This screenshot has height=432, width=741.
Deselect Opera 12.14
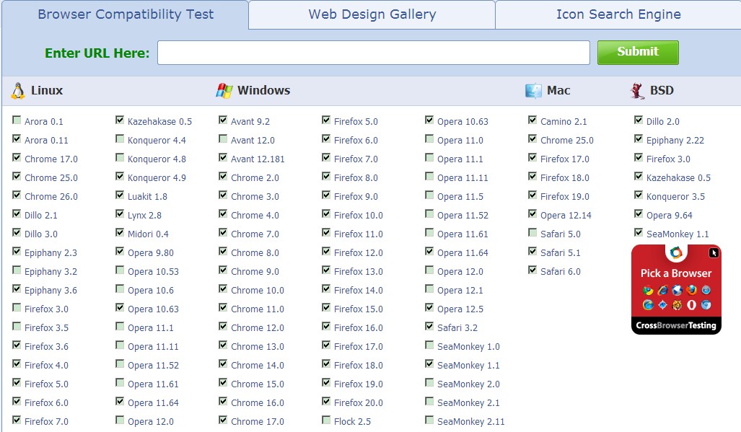(x=532, y=214)
